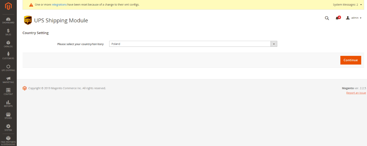
Task: Open the Sales menu
Action: click(x=8, y=32)
